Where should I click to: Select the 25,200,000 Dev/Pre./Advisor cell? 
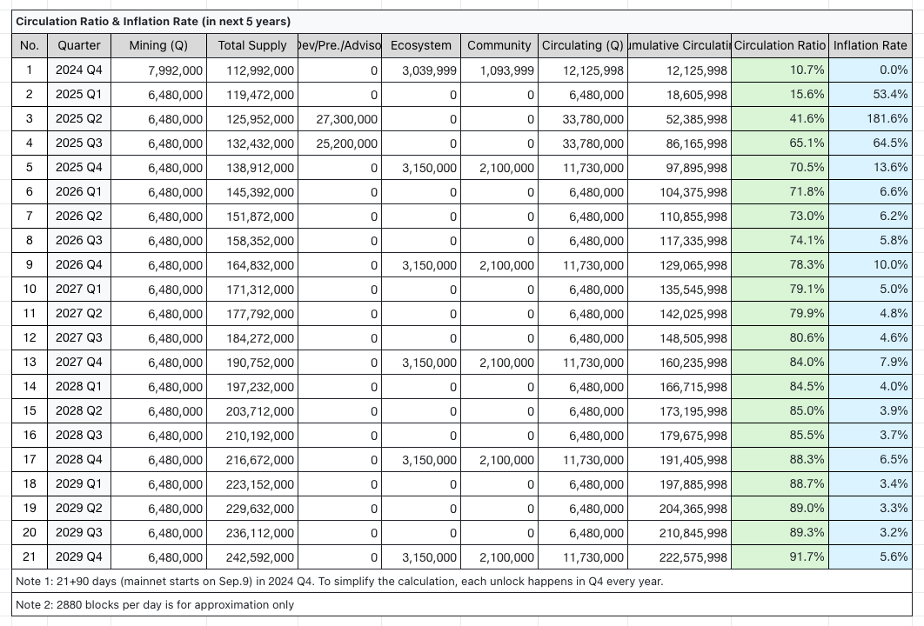click(339, 143)
